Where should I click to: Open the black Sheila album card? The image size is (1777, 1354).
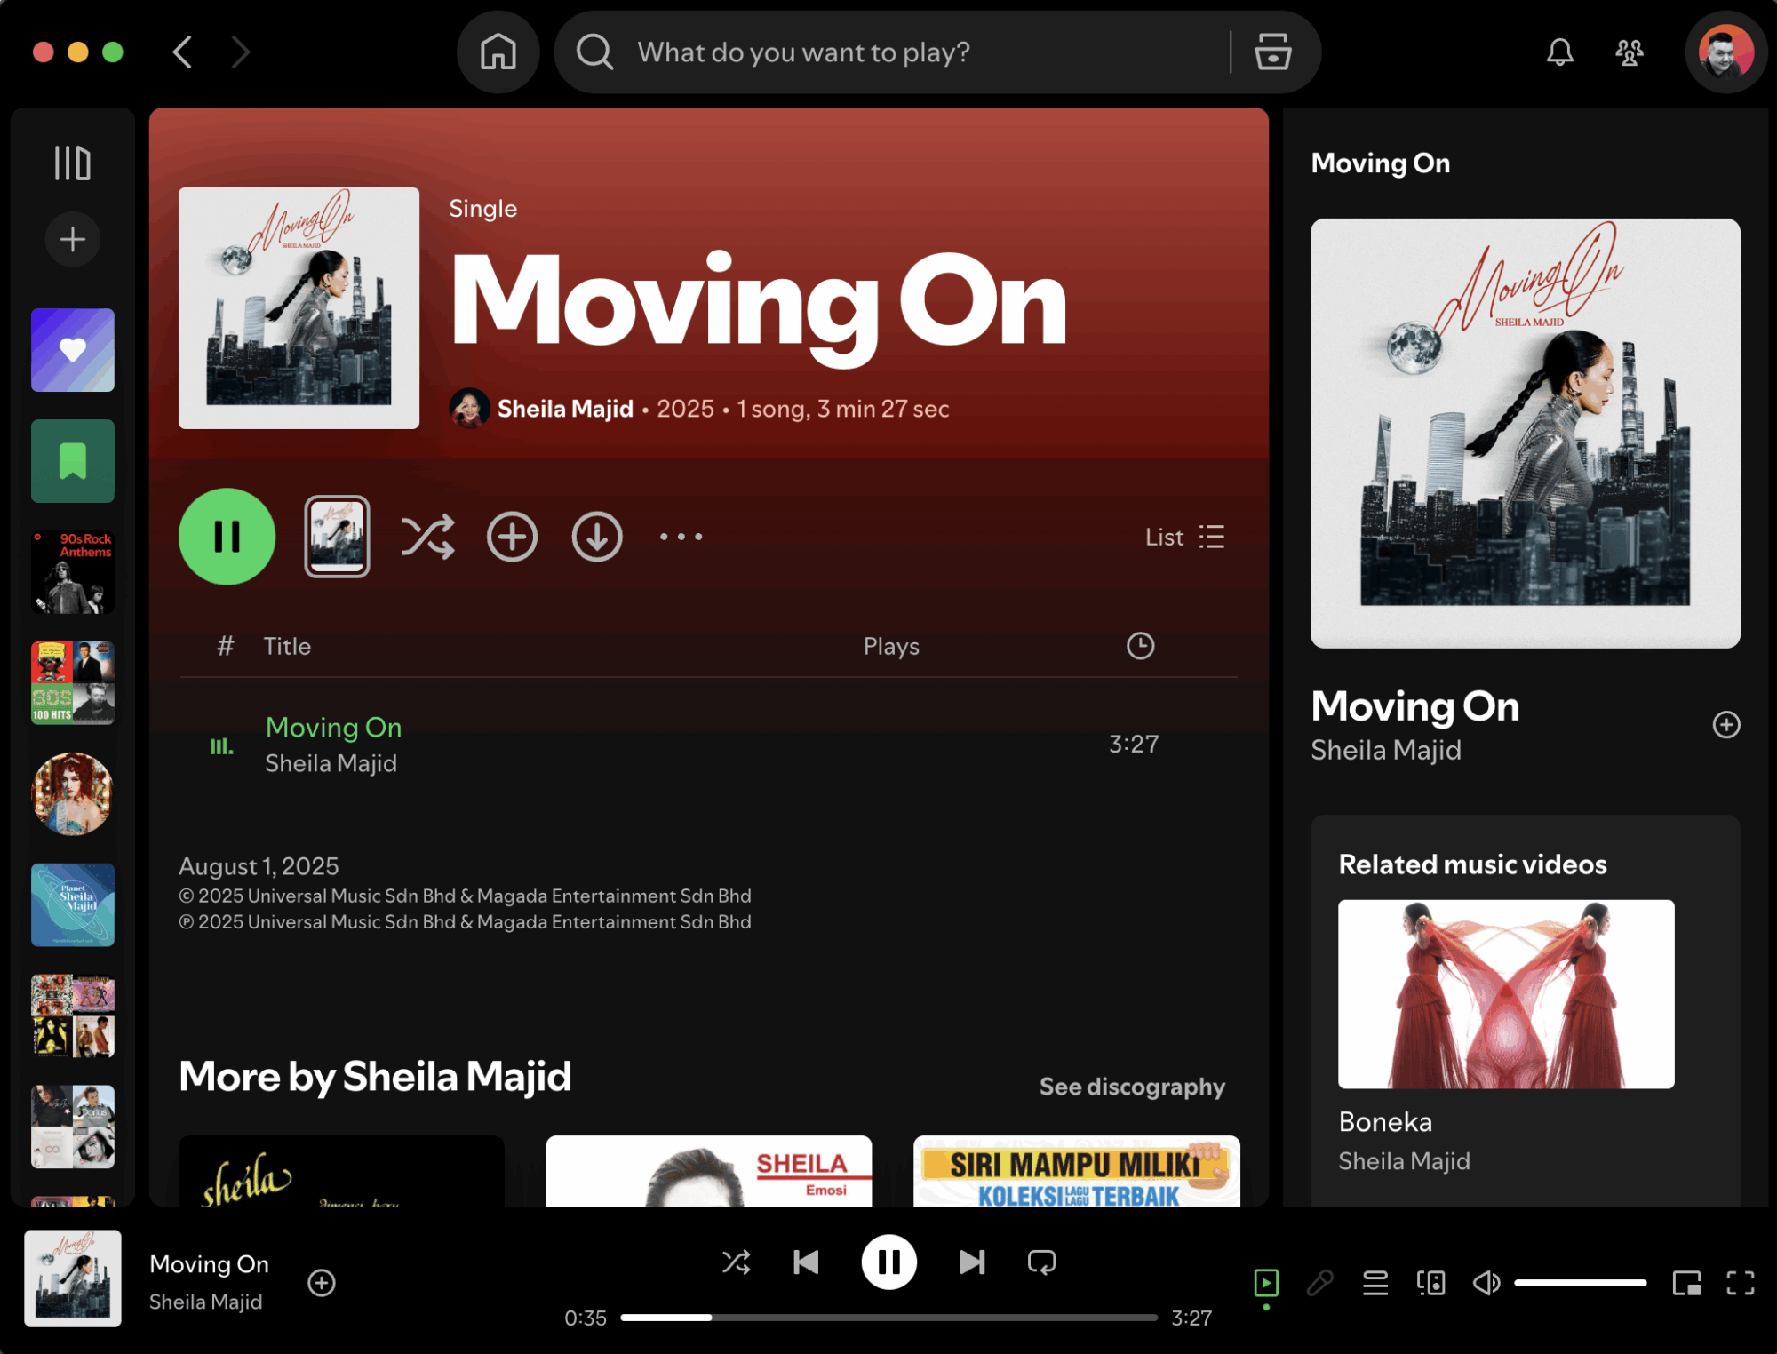(x=341, y=1170)
